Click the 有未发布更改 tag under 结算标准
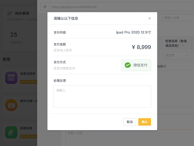 point(29,136)
